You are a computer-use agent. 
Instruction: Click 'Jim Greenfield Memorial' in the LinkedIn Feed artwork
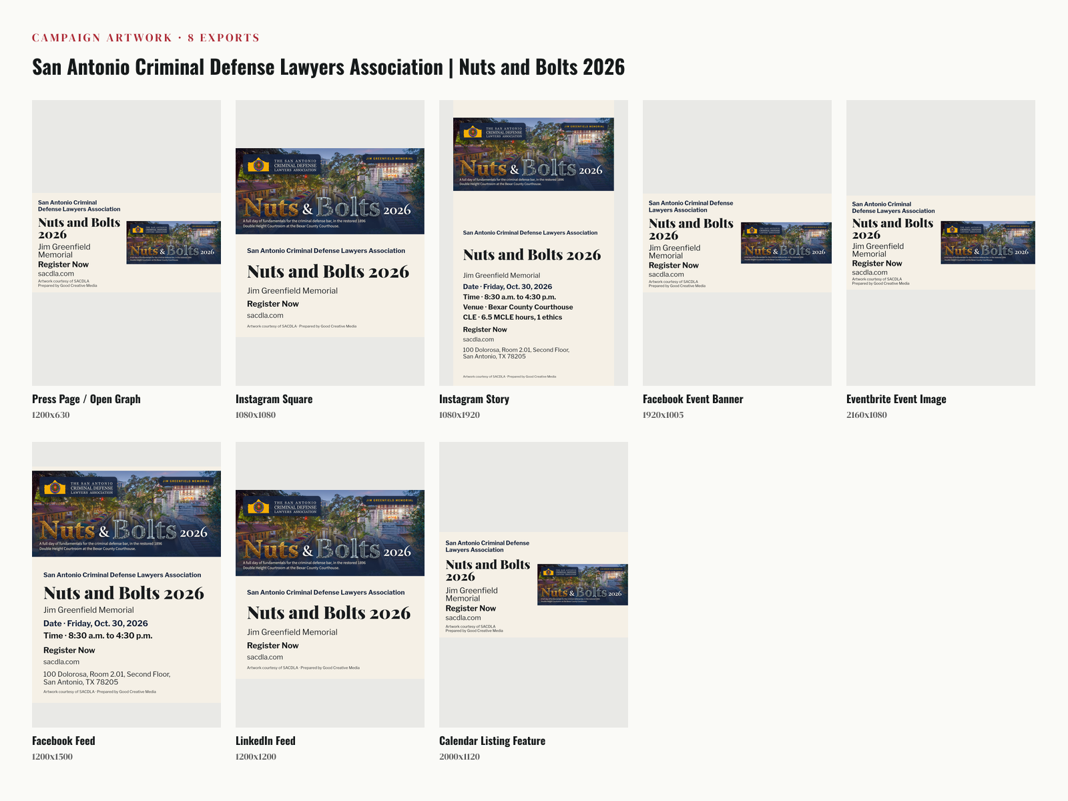point(292,632)
